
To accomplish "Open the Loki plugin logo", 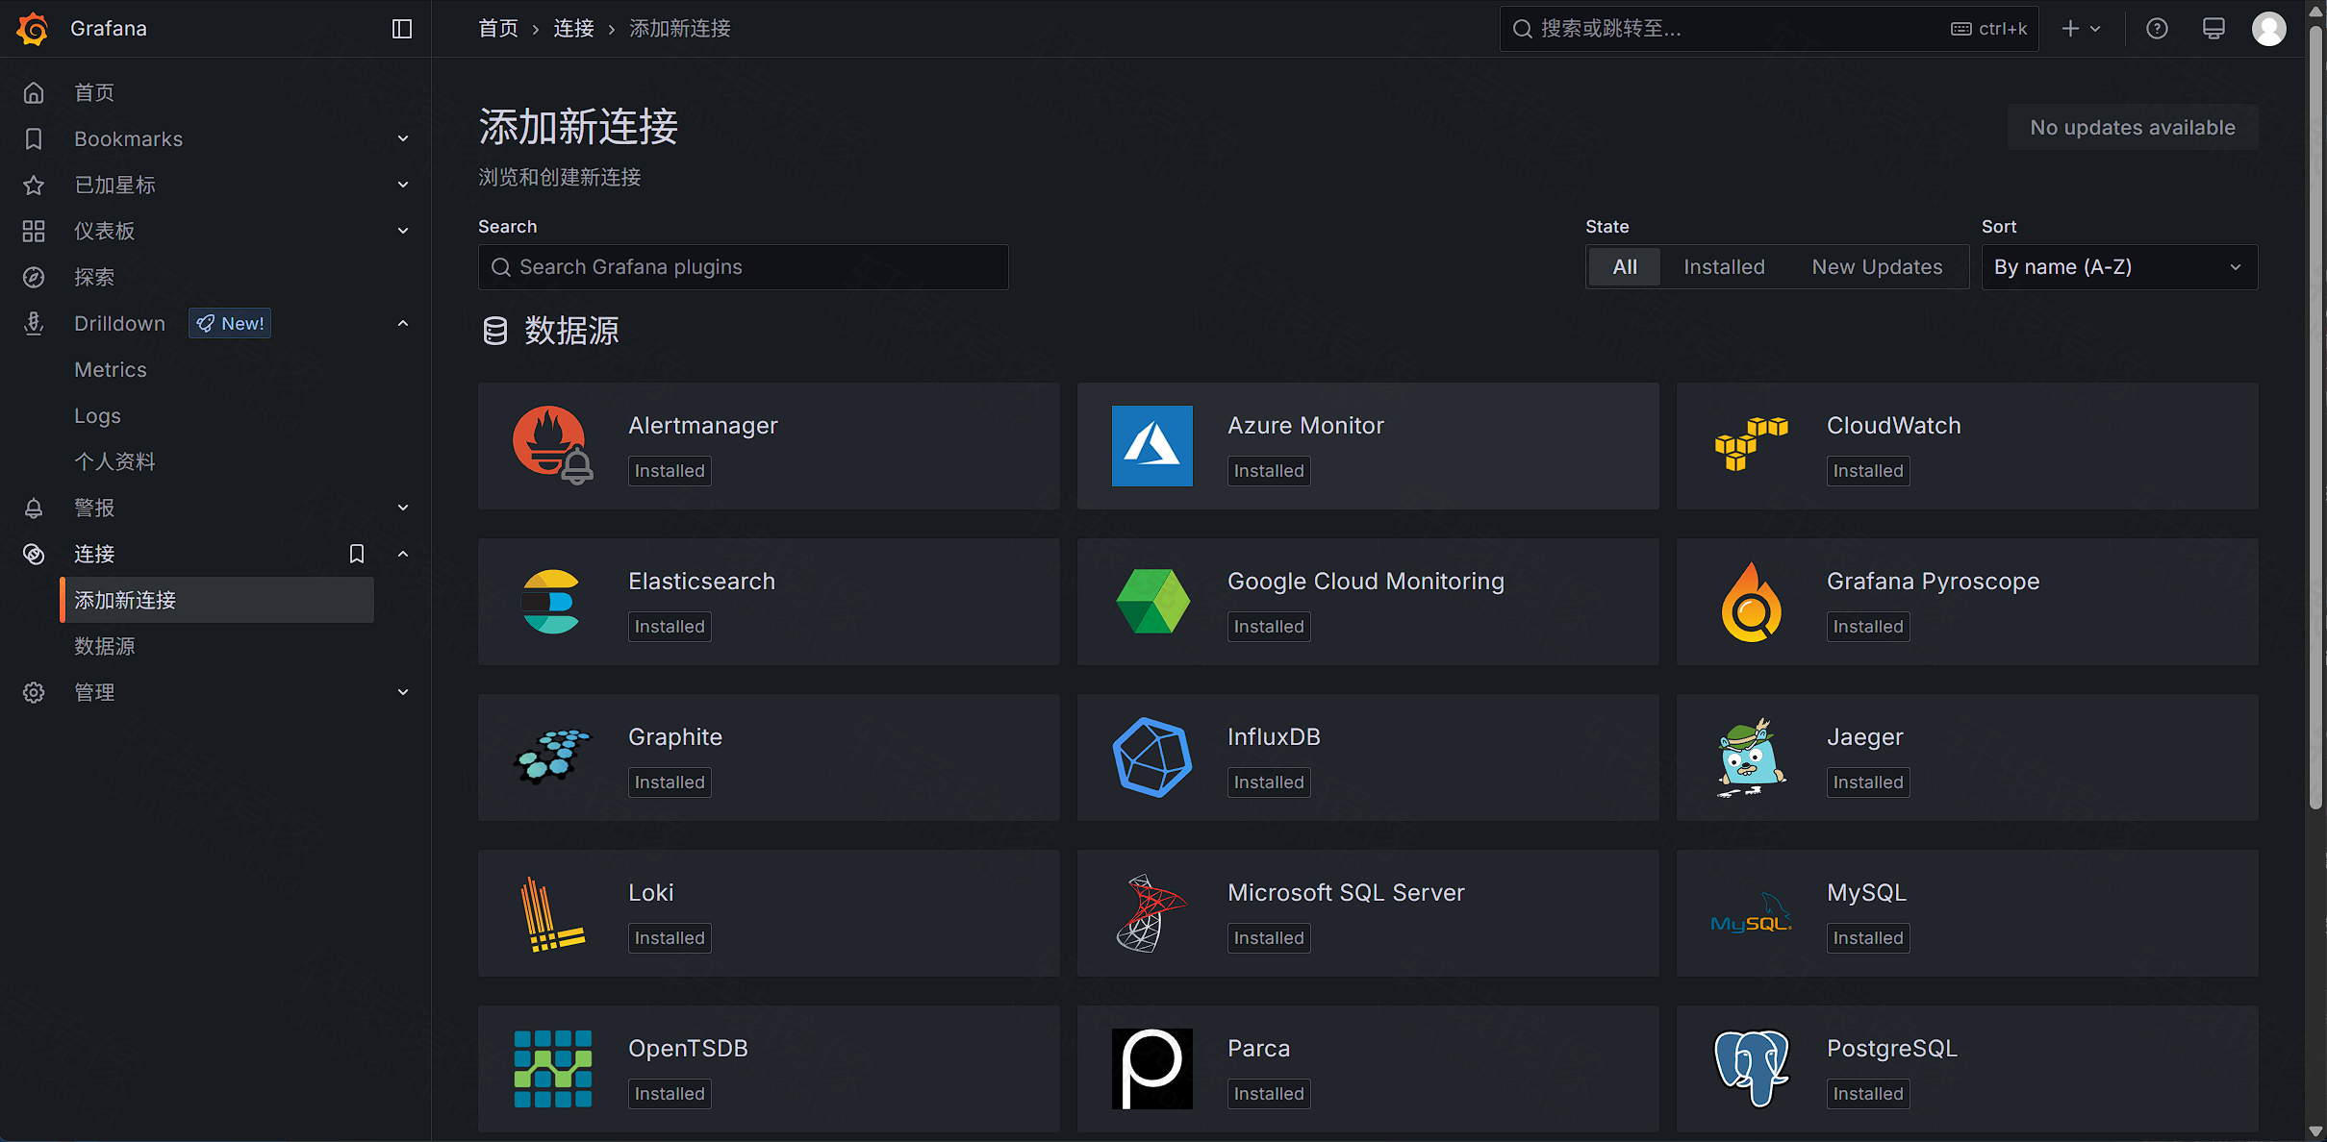I will (x=553, y=912).
